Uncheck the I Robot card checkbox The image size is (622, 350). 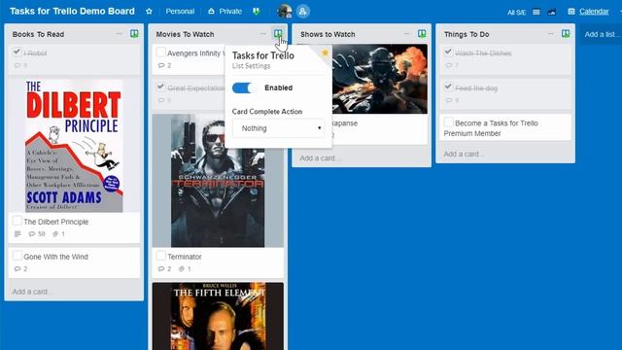coord(17,52)
